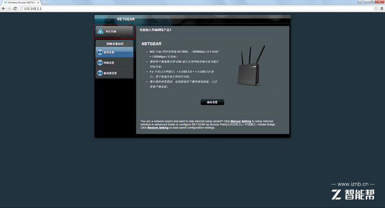This screenshot has width=385, height=208.
Task: Open the Chrome menu icon
Action: pyautogui.click(x=382, y=9)
